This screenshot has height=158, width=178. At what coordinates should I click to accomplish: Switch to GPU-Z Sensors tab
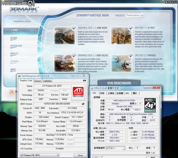pyautogui.click(x=38, y=81)
